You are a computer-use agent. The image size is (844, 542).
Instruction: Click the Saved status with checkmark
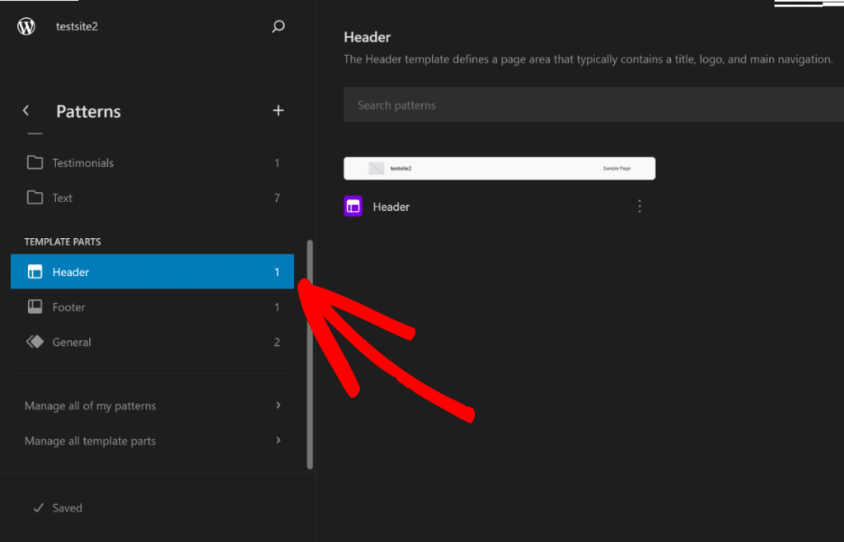(57, 507)
